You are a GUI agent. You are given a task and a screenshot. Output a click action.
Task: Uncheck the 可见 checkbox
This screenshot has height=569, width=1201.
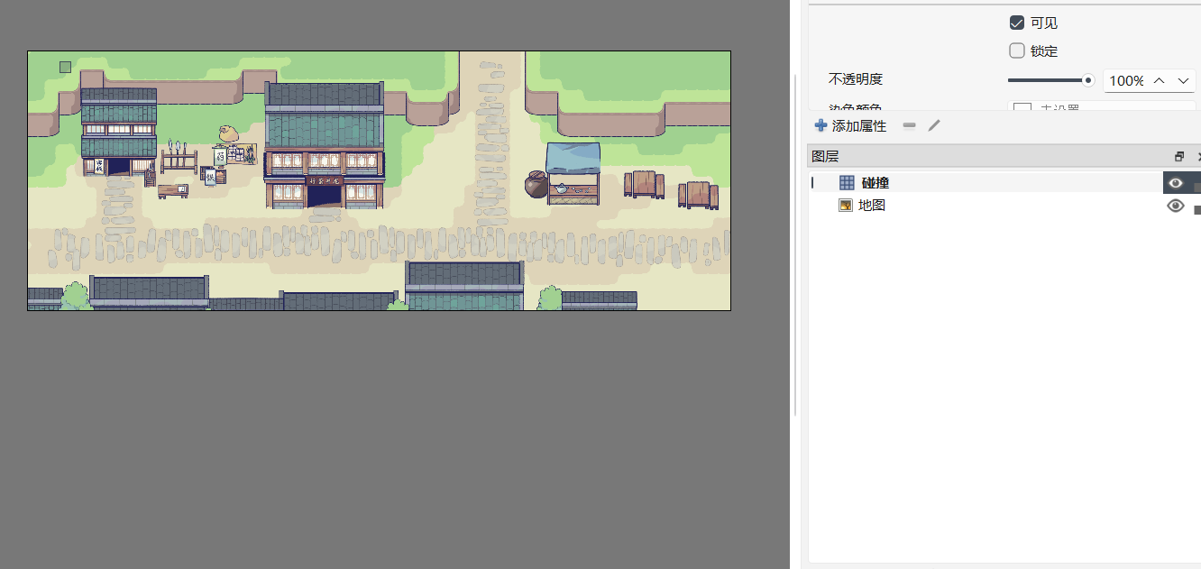1017,23
